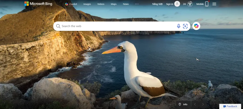Open the Feedback button

click(x=230, y=106)
